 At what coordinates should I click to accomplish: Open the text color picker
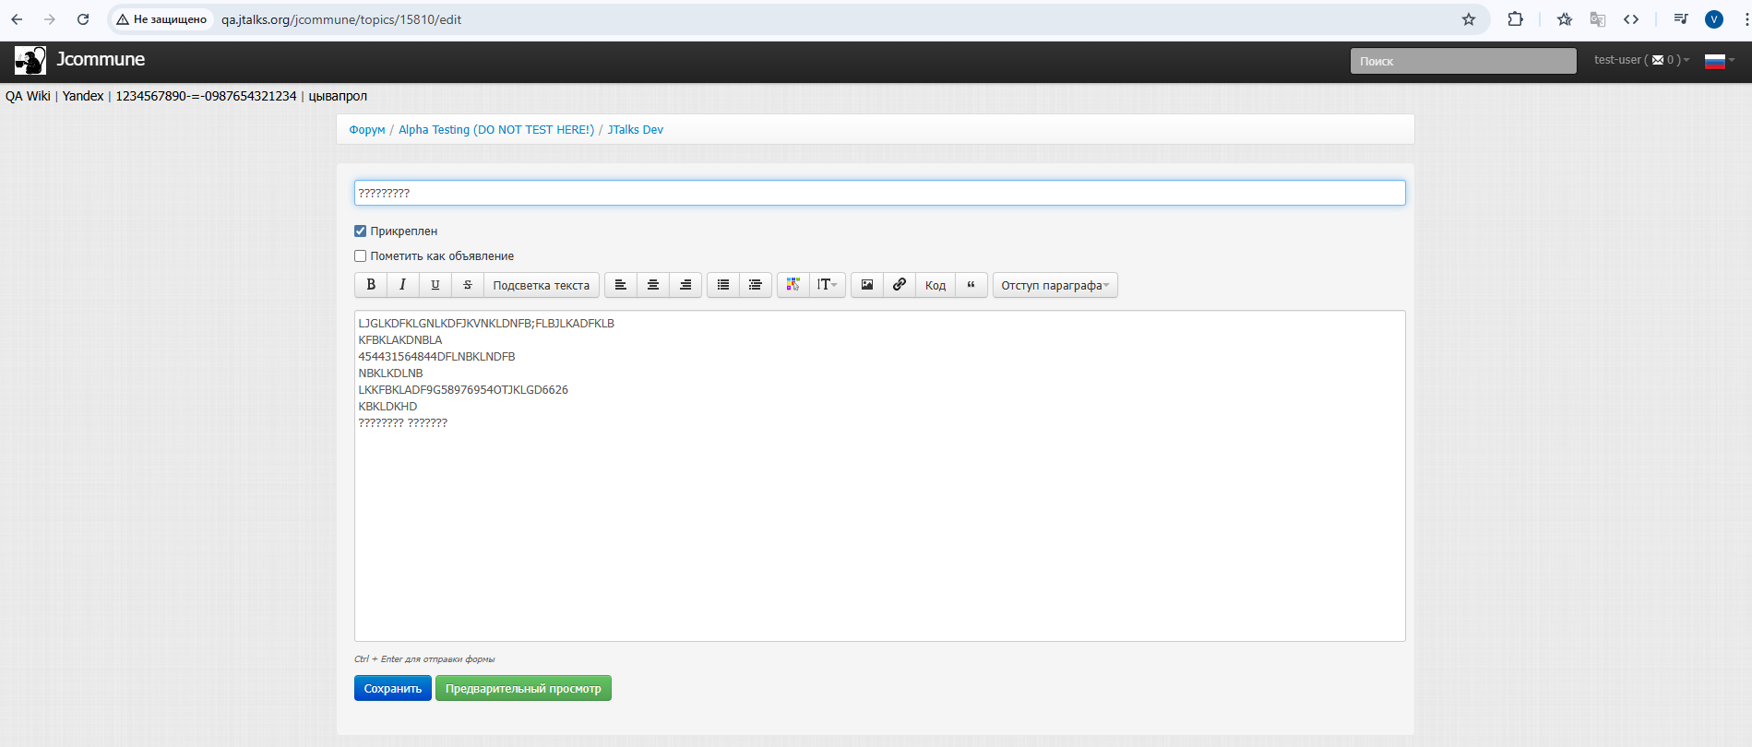[x=793, y=285]
